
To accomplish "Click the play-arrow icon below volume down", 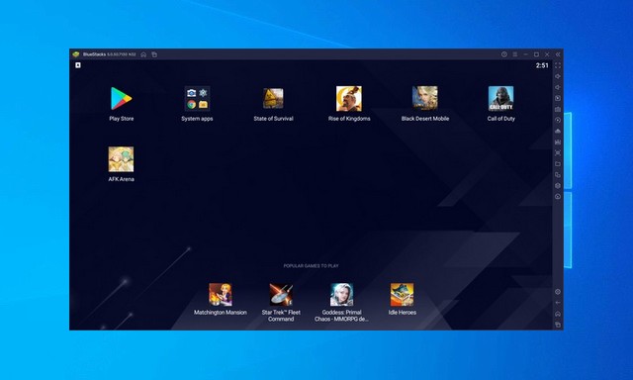I will [x=558, y=98].
